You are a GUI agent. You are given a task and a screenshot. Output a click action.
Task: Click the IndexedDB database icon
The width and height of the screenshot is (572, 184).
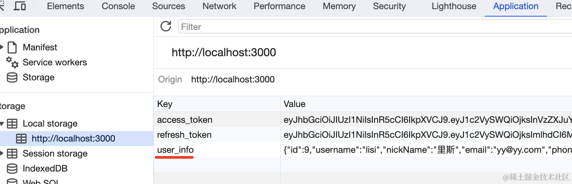pos(13,169)
